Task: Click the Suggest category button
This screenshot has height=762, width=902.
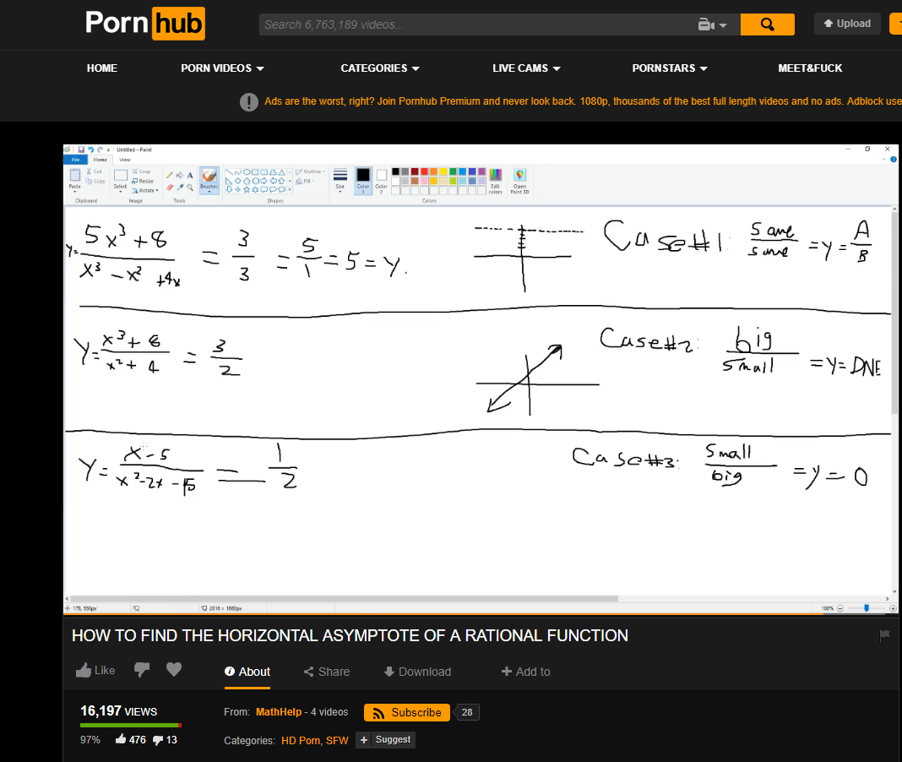Action: (385, 739)
